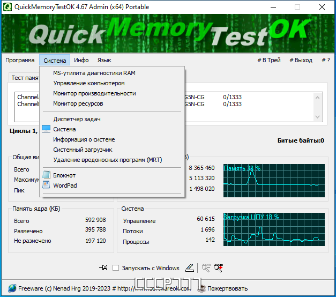Open Системный загрузчик
This screenshot has height=297, width=336.
tap(112, 150)
